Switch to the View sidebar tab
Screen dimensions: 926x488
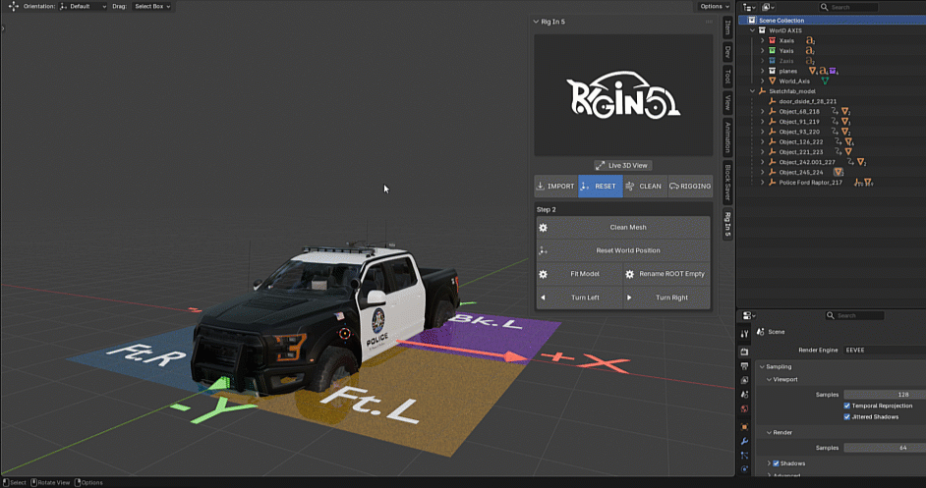[x=727, y=103]
